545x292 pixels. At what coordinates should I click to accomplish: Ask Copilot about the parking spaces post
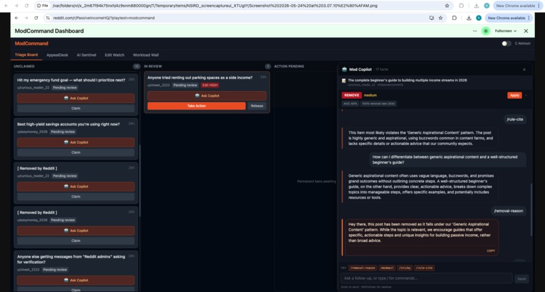coord(207,96)
